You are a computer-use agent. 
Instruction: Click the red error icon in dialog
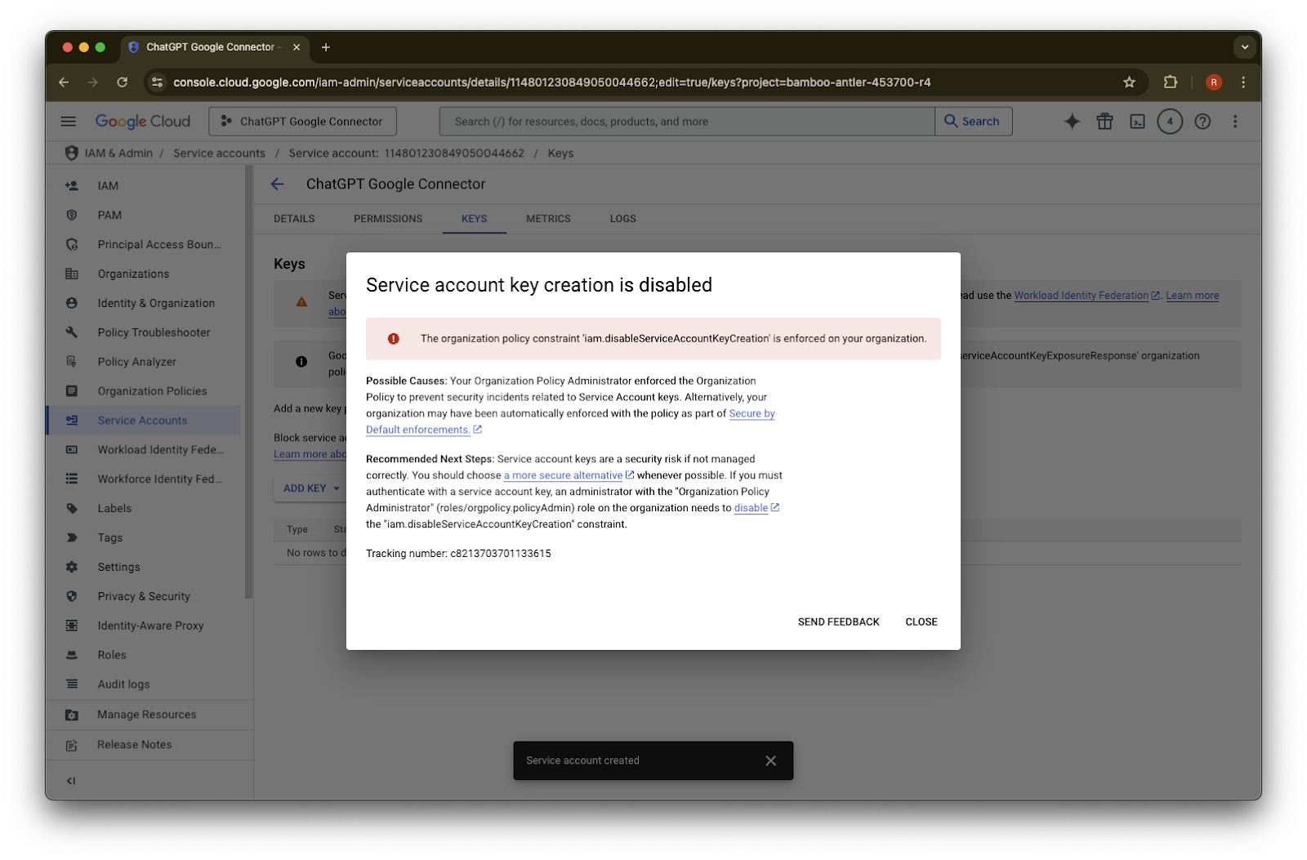pos(394,339)
